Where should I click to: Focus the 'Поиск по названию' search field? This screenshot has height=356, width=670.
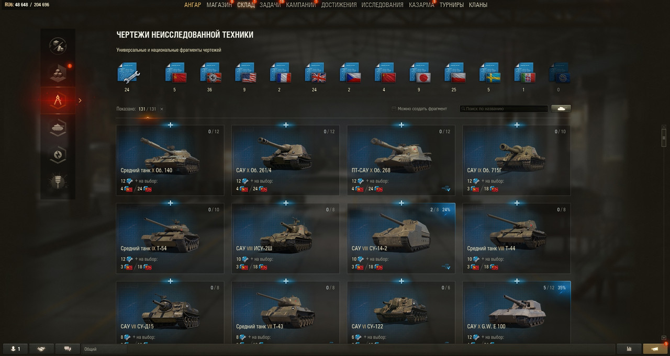(504, 109)
